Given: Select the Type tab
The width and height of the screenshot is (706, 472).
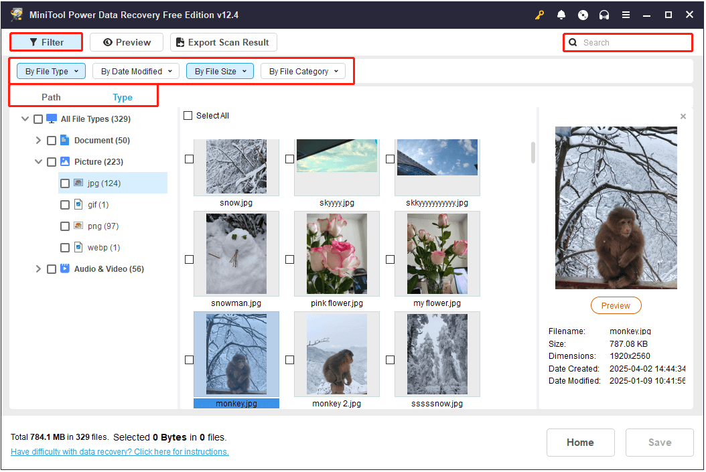Looking at the screenshot, I should point(123,97).
